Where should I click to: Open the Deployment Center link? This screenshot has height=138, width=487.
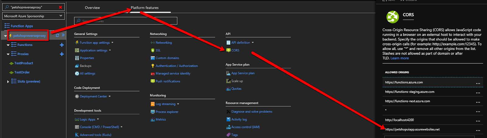click(x=93, y=96)
